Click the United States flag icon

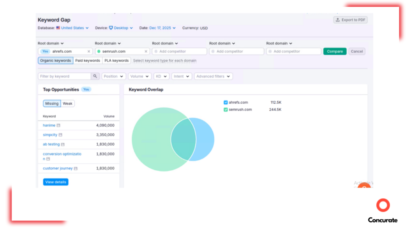coord(58,28)
